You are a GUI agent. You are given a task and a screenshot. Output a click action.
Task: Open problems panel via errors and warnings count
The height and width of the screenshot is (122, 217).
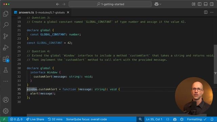point(16,119)
